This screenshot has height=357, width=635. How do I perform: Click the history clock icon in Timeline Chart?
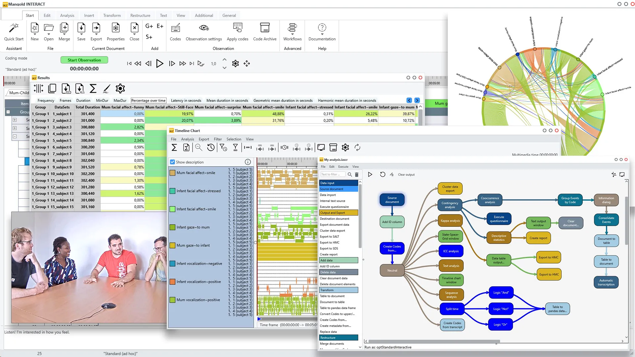click(211, 148)
